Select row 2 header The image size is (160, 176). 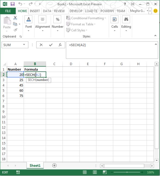coord(3,75)
